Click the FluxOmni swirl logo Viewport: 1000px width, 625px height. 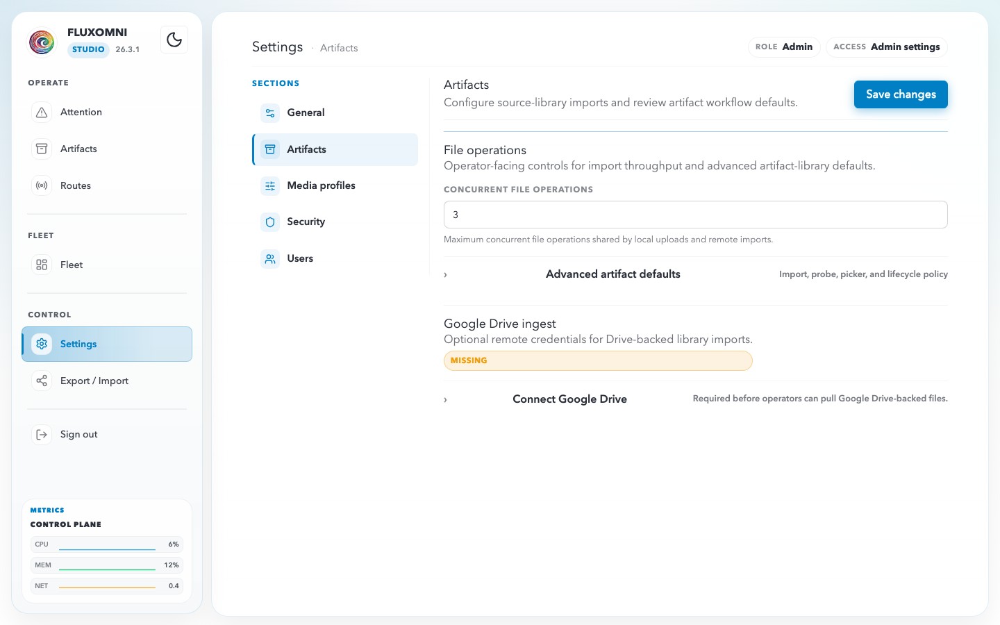pos(42,42)
